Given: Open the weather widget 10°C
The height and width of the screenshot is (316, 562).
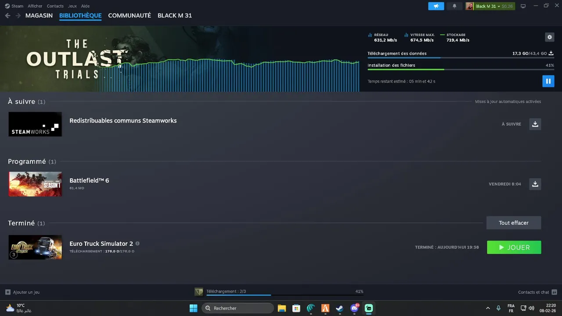Looking at the screenshot, I should click(x=18, y=308).
